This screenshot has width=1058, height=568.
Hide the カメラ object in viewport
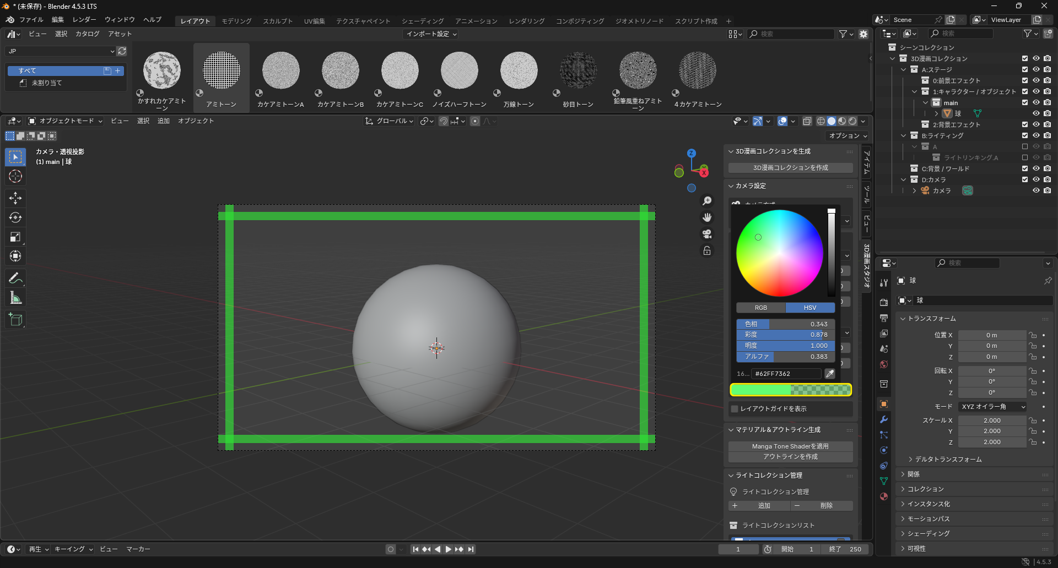tap(1036, 190)
